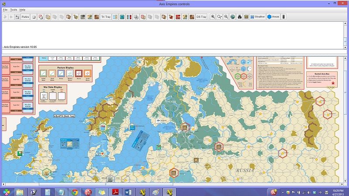Zoom out with the magnifier minus icon

pyautogui.click(x=226, y=17)
